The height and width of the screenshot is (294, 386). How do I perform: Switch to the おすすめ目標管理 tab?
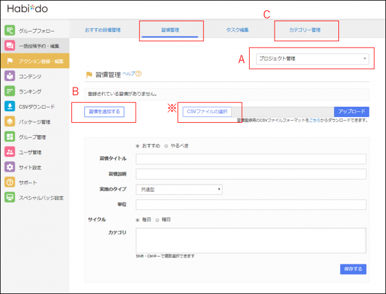(103, 30)
